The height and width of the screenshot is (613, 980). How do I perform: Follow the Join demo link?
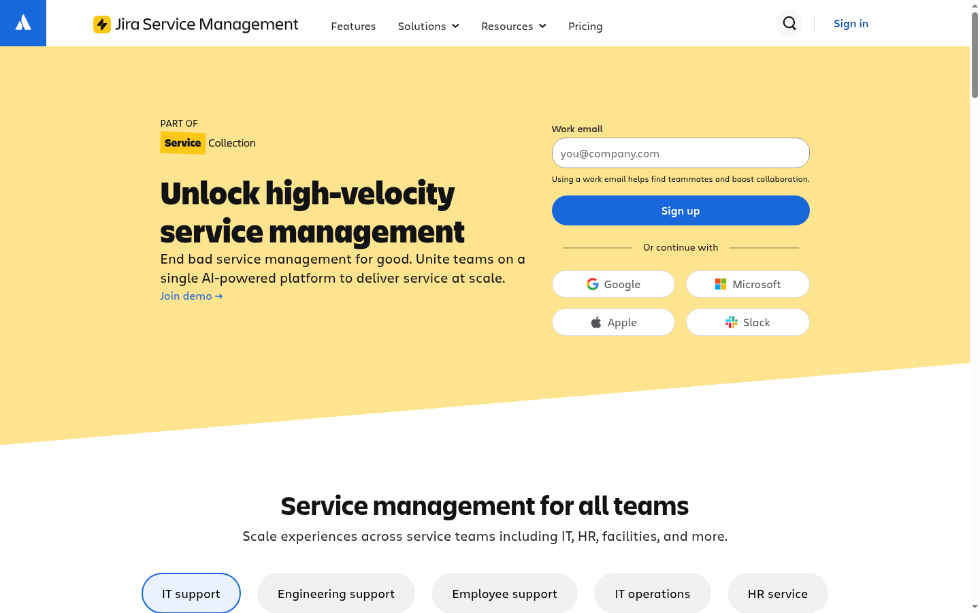(x=191, y=296)
